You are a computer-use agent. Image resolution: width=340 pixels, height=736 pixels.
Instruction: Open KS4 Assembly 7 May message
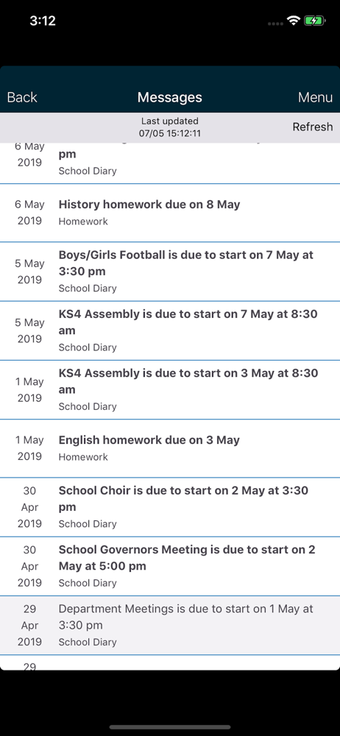point(170,330)
